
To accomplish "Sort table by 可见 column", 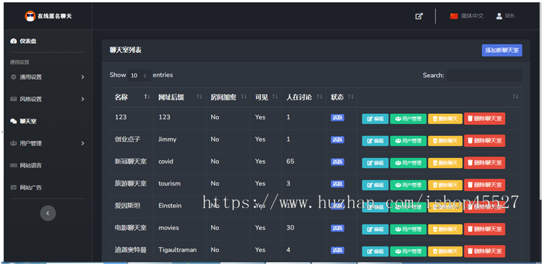I will pyautogui.click(x=266, y=97).
